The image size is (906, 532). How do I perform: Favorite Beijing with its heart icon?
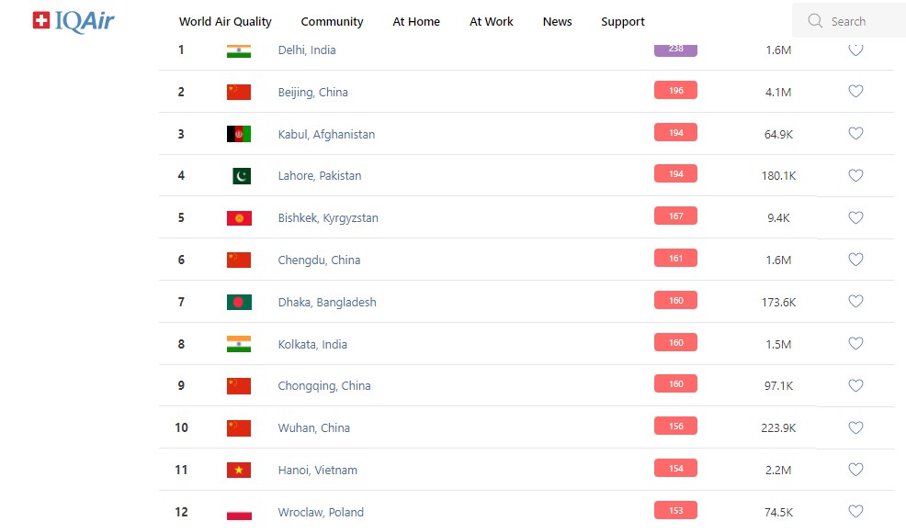click(x=855, y=92)
